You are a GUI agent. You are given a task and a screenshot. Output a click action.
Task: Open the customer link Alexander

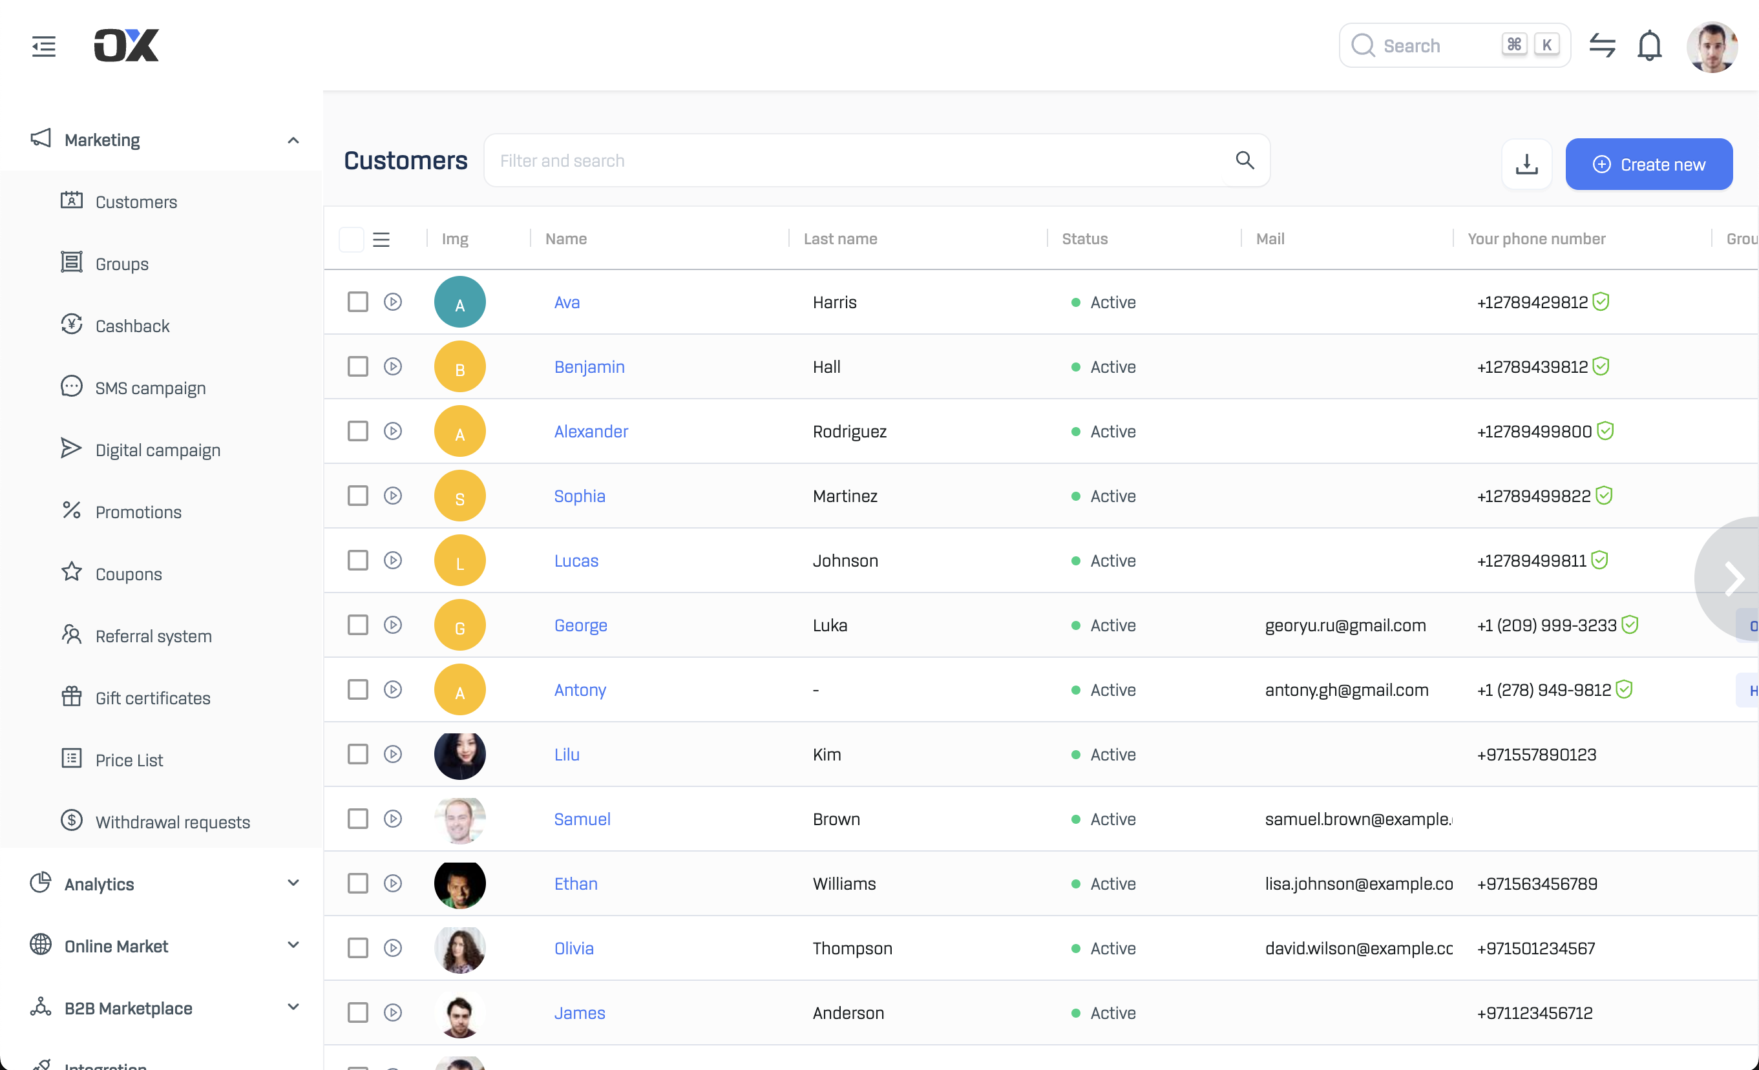[x=591, y=432]
